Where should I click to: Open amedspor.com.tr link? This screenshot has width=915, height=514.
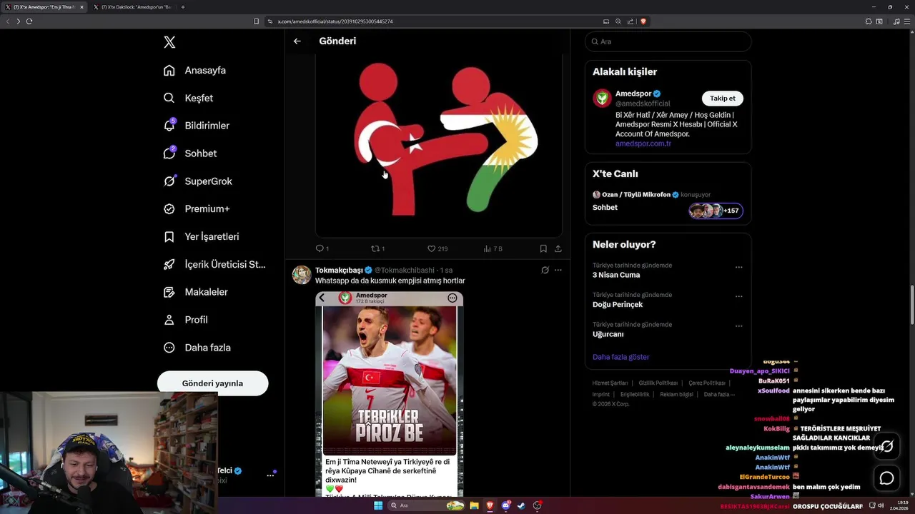pyautogui.click(x=643, y=143)
